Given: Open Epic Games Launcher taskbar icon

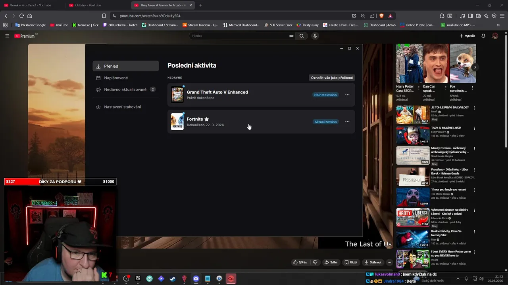Looking at the screenshot, I should pyautogui.click(x=138, y=279).
